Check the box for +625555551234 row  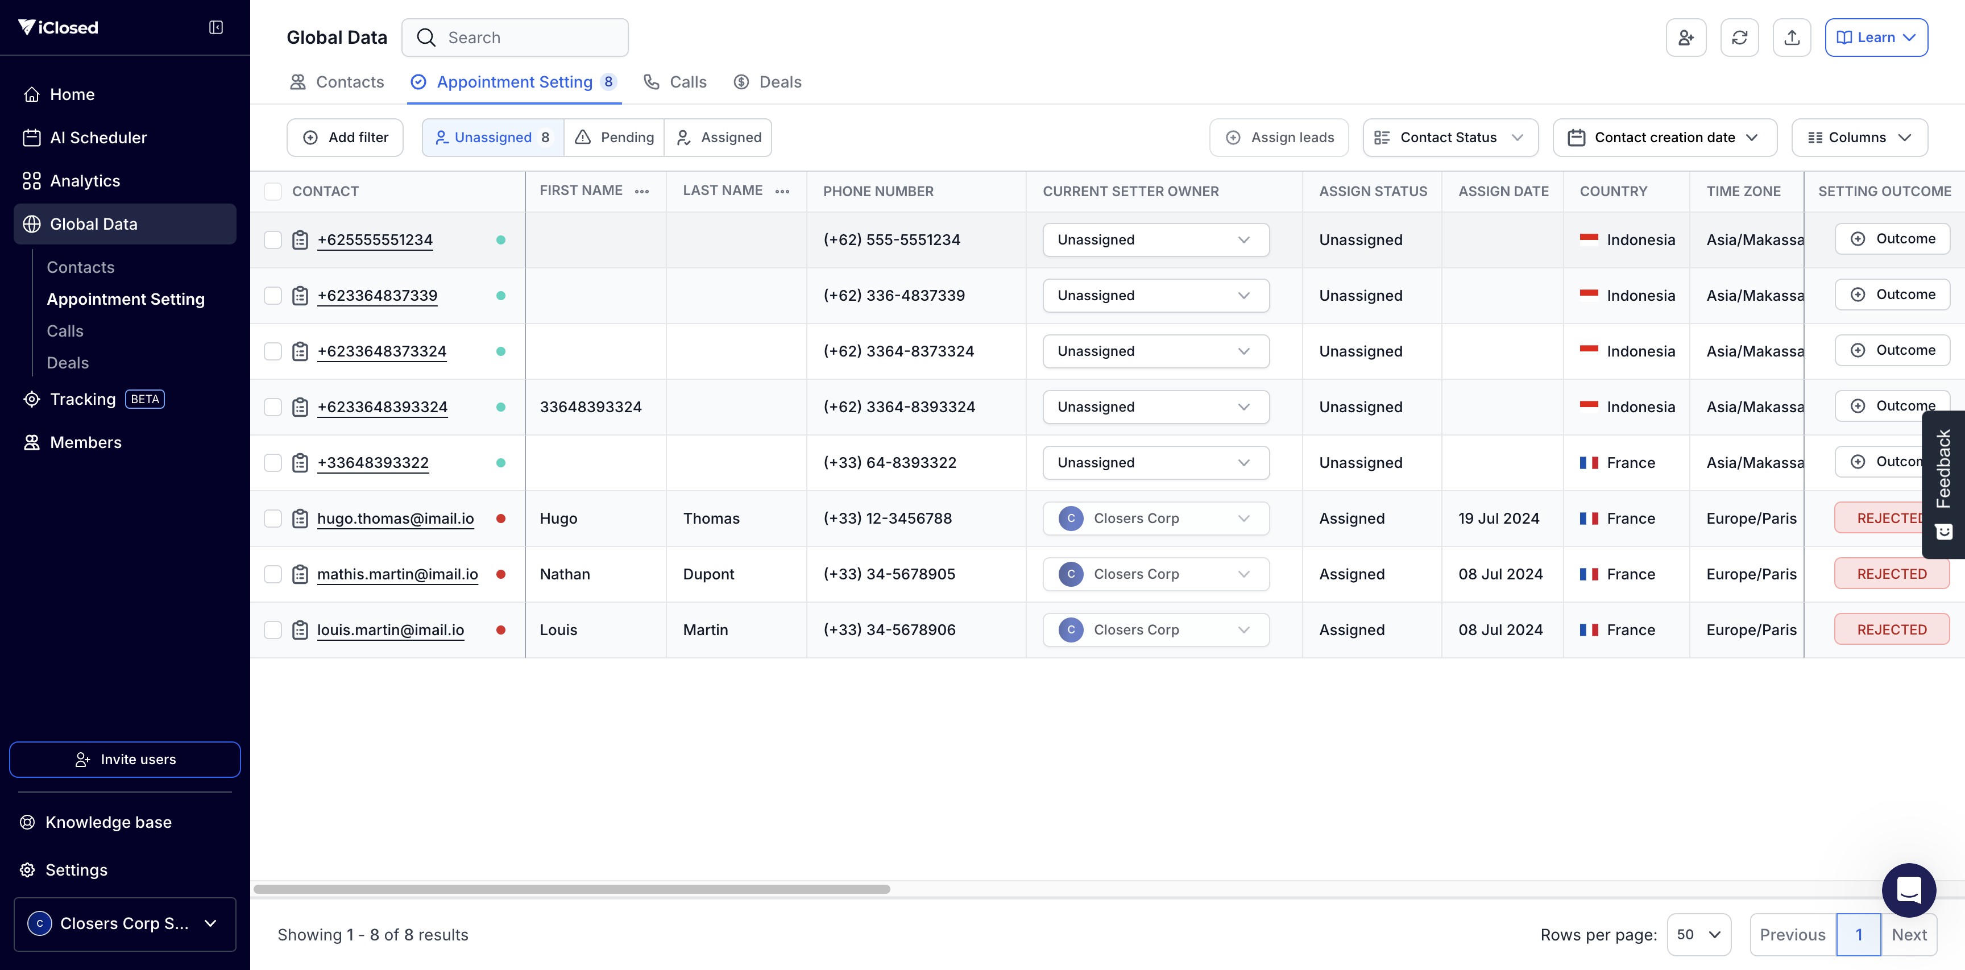(x=273, y=239)
